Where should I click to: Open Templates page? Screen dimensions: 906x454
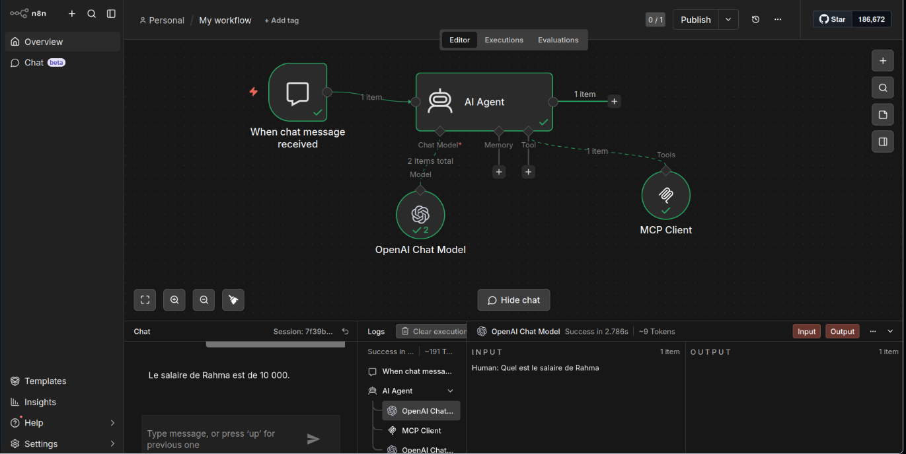63,381
